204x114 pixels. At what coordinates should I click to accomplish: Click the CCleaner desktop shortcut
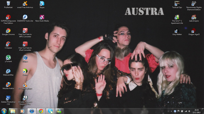8,44
